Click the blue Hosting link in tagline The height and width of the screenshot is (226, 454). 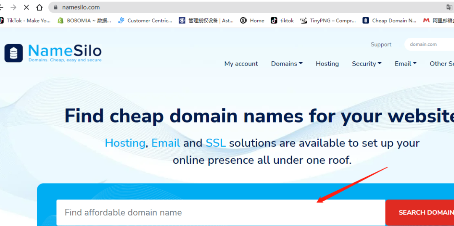(x=125, y=143)
